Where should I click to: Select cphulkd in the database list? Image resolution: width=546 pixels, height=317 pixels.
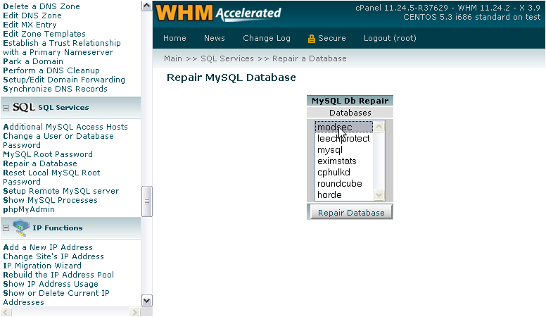[x=343, y=172]
